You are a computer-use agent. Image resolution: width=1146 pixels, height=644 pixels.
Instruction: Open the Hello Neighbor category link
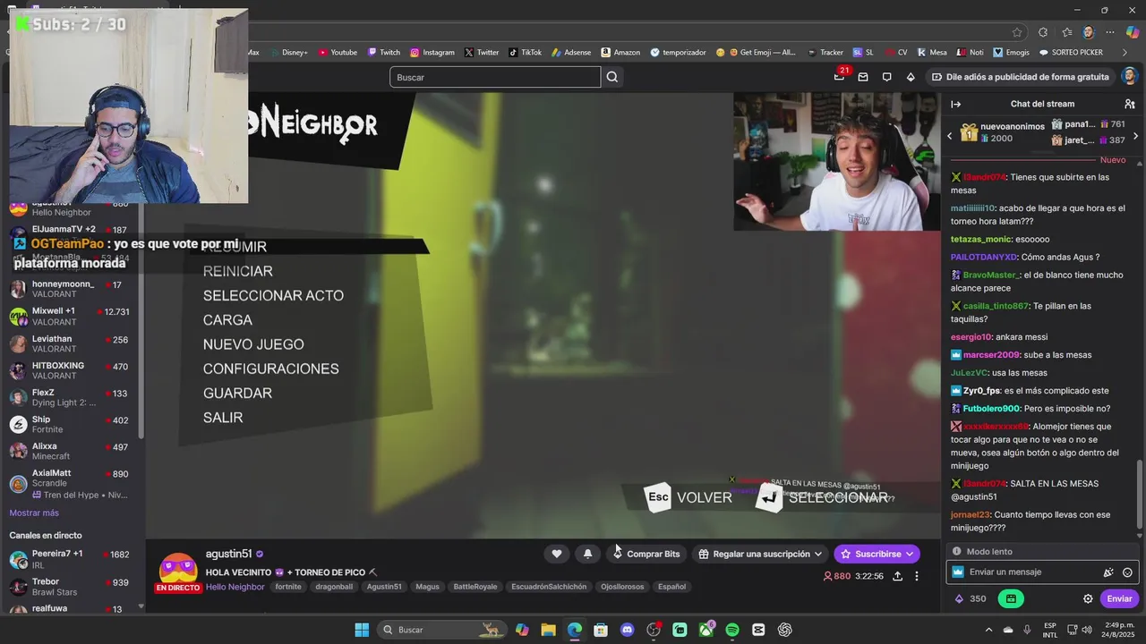click(235, 587)
